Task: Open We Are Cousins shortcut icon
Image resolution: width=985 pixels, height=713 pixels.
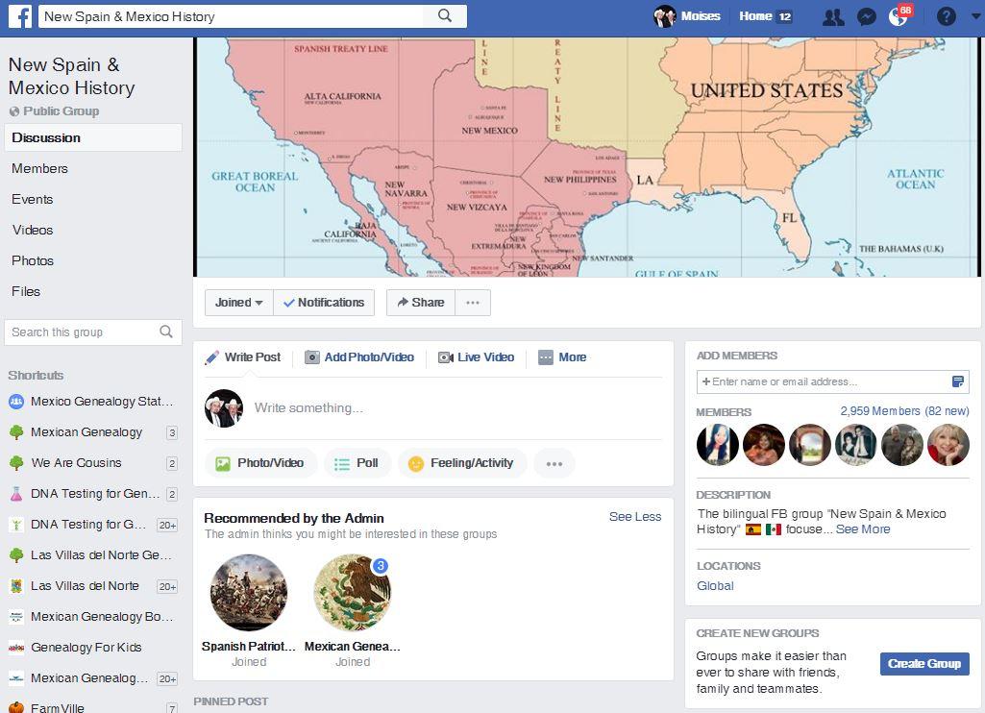Action: coord(16,463)
